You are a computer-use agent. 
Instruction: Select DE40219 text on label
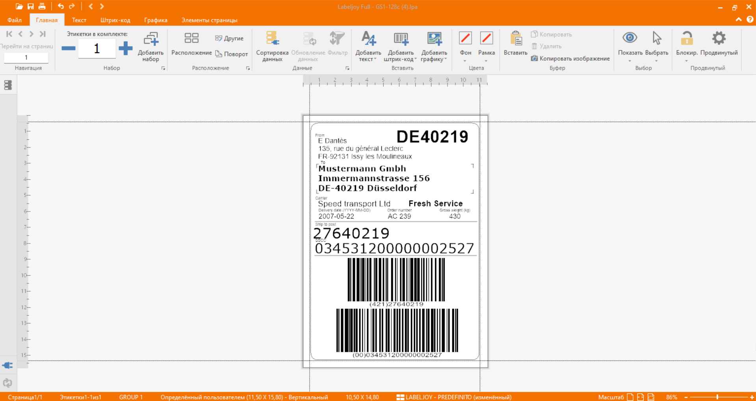[x=432, y=137]
